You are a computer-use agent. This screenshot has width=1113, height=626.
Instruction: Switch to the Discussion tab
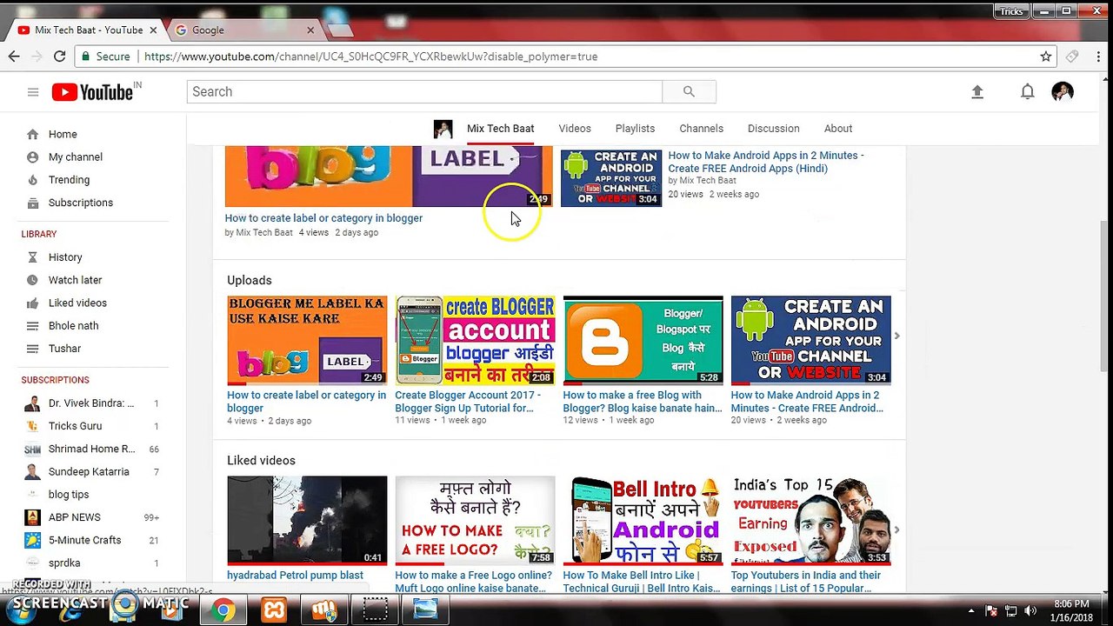(x=773, y=129)
